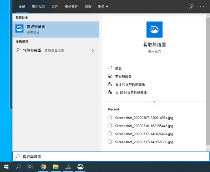Click the 10-second timer icon
Viewport: 210px width, 172px height.
coord(110,92)
